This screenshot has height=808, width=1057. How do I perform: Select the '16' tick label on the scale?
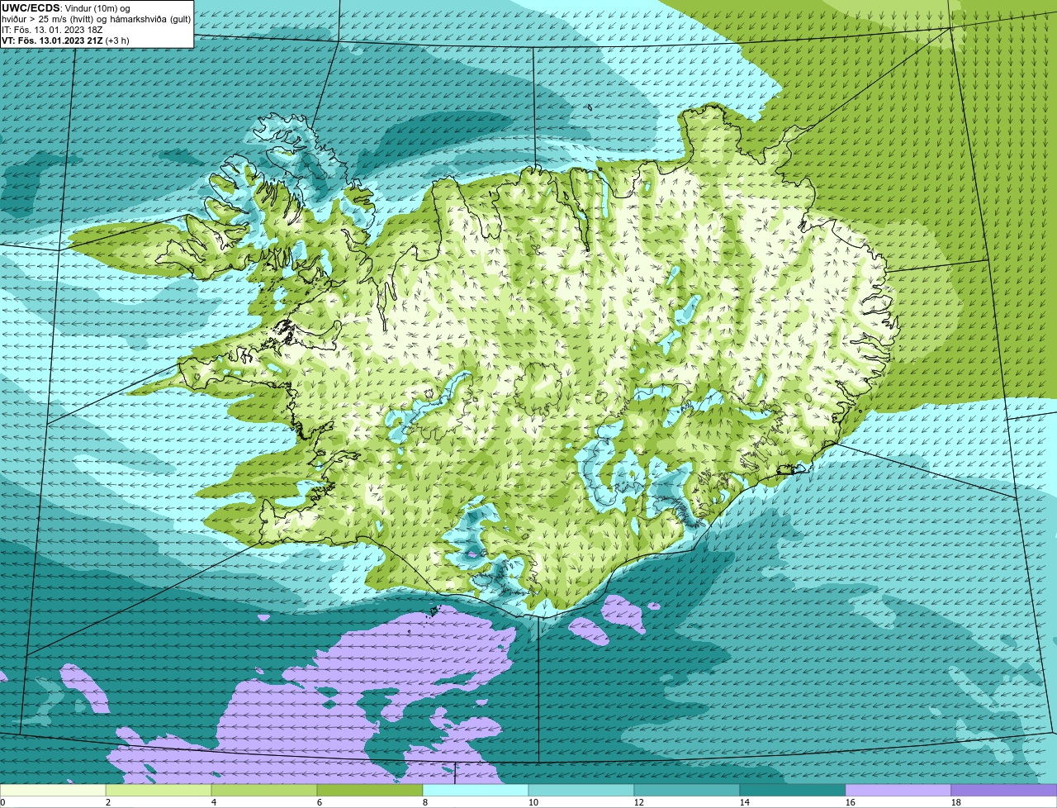coord(851,802)
